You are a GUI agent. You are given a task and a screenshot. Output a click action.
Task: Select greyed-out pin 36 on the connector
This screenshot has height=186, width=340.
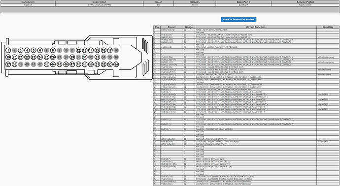coord(116,58)
